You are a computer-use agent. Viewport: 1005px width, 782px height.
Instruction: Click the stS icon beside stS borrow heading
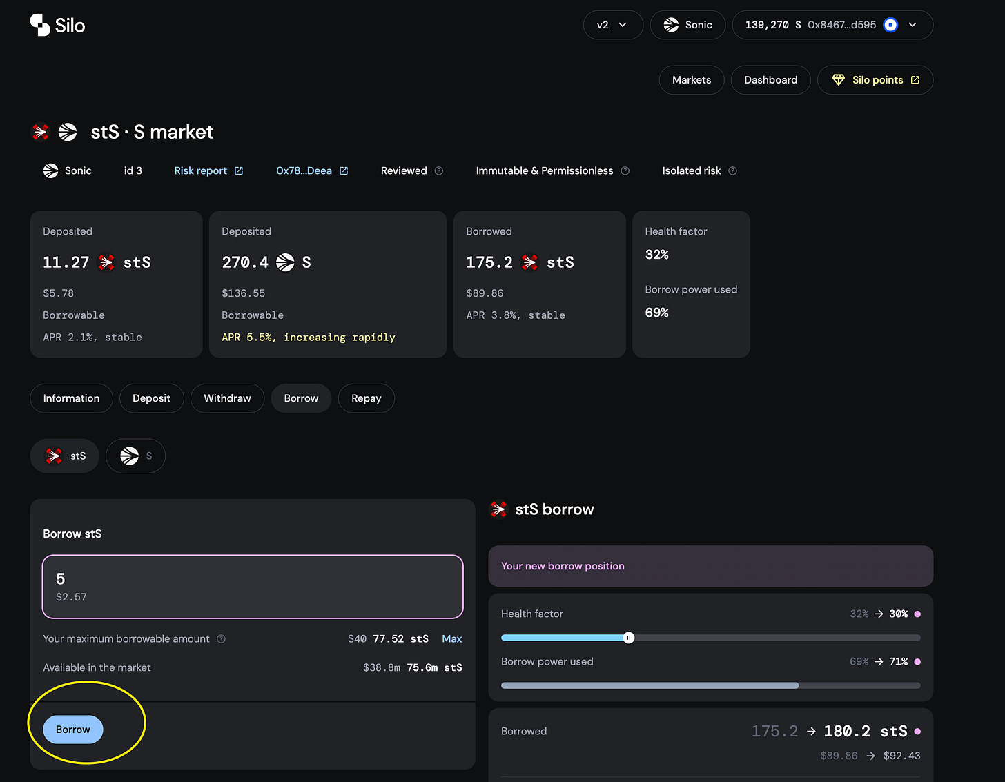pos(498,509)
